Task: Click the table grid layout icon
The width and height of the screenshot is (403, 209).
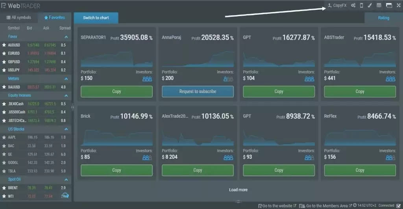Action: point(379,5)
